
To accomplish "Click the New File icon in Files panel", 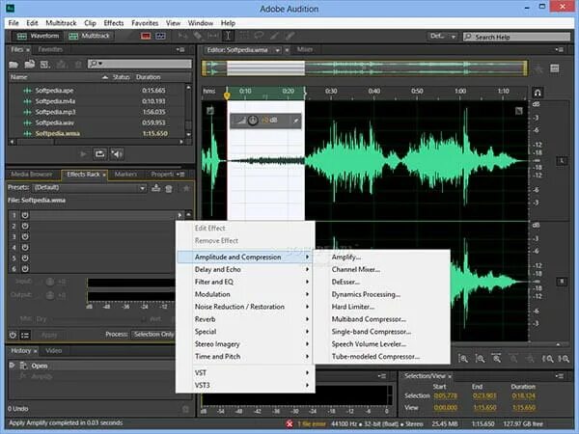I will pos(45,65).
